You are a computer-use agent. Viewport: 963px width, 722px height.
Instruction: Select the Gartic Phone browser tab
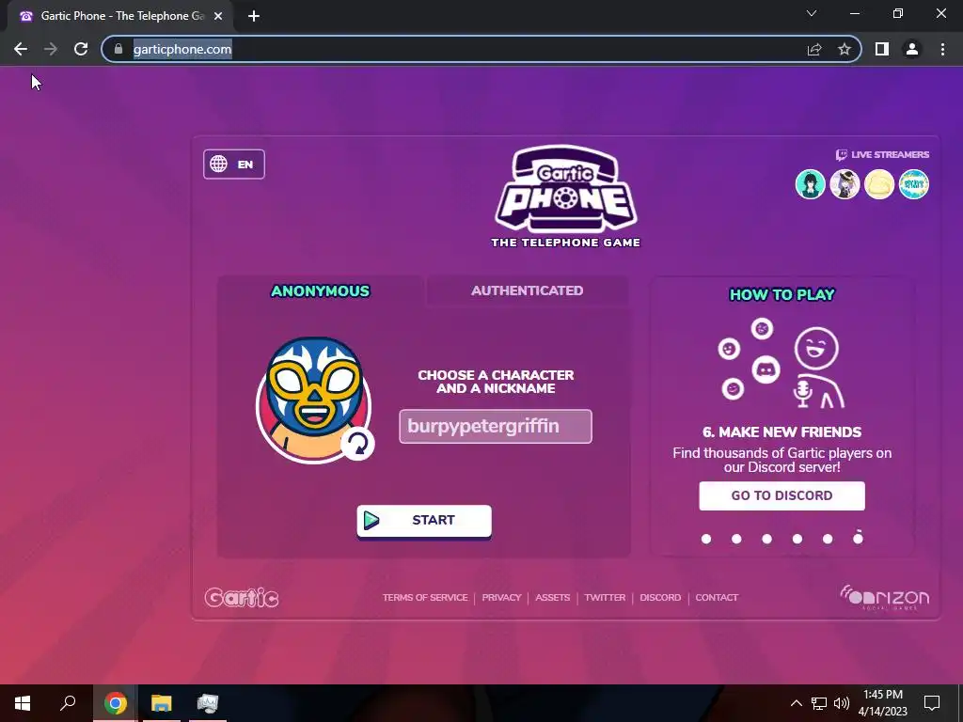click(119, 16)
